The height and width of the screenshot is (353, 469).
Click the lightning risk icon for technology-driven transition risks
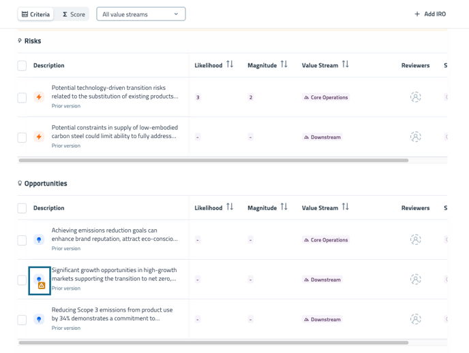(39, 97)
